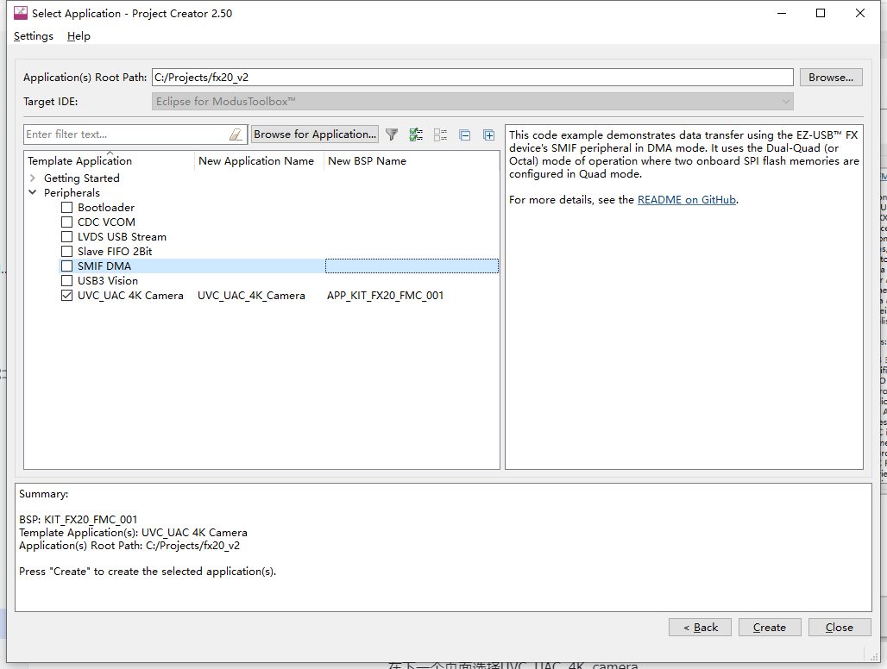This screenshot has height=669, width=887.
Task: Uncheck the UVC_UAC 4K Camera checkbox
Action: pyautogui.click(x=66, y=296)
